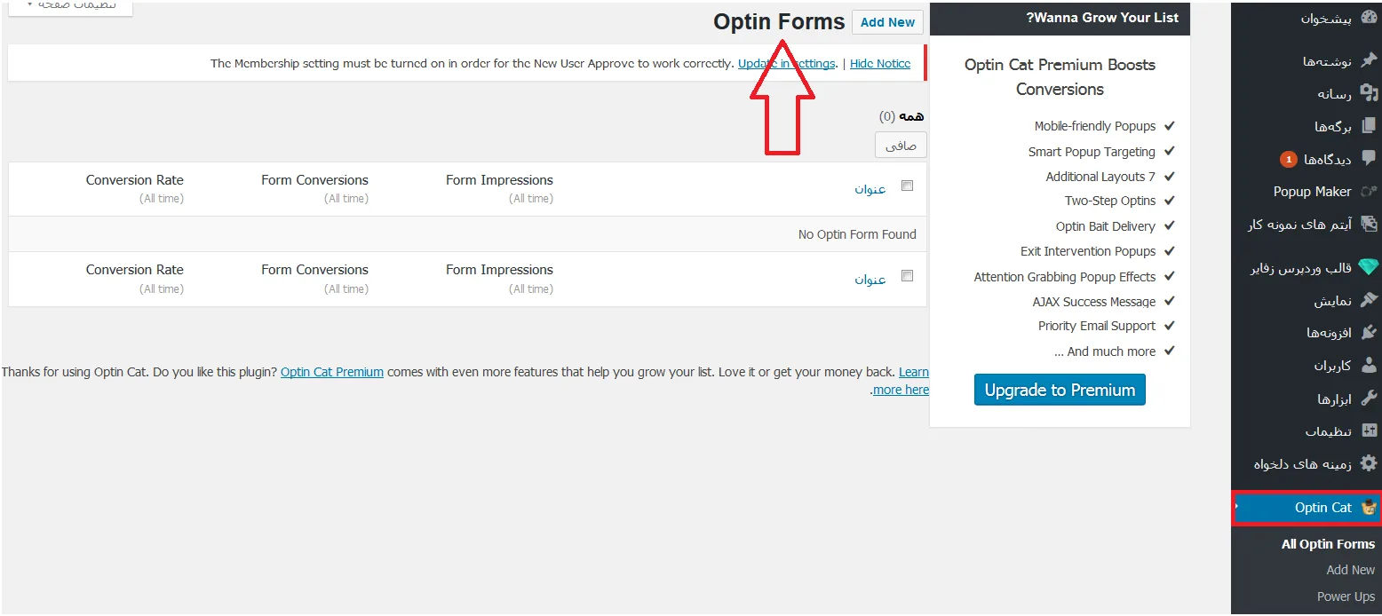Sort by header title column (عنوان)
The width and height of the screenshot is (1382, 616).
[870, 189]
